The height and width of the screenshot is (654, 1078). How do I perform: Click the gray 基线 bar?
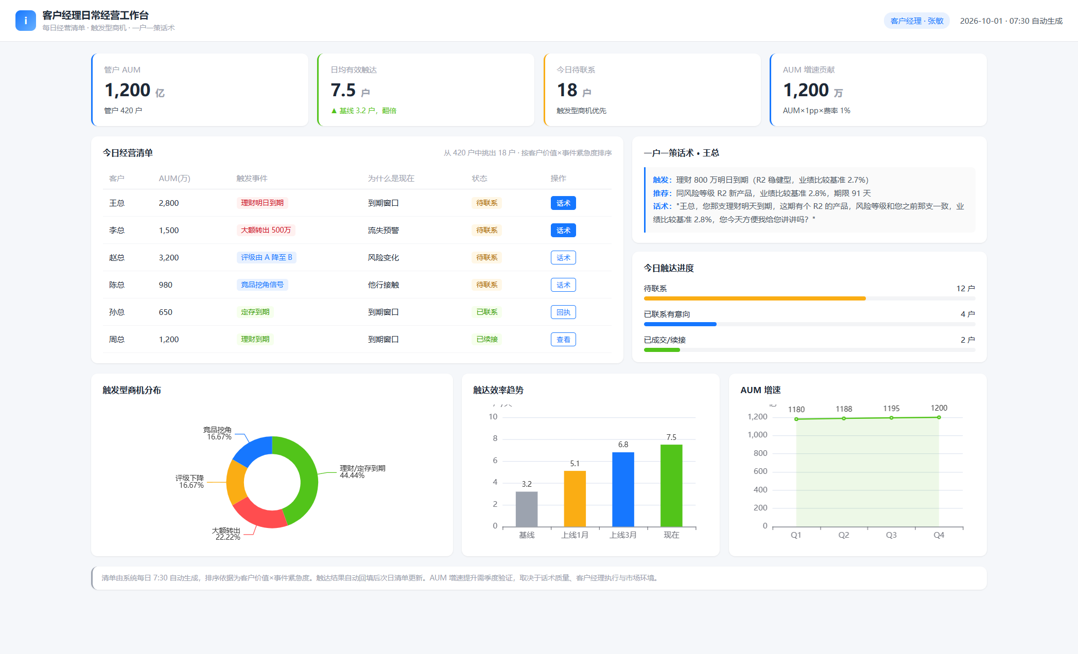527,509
